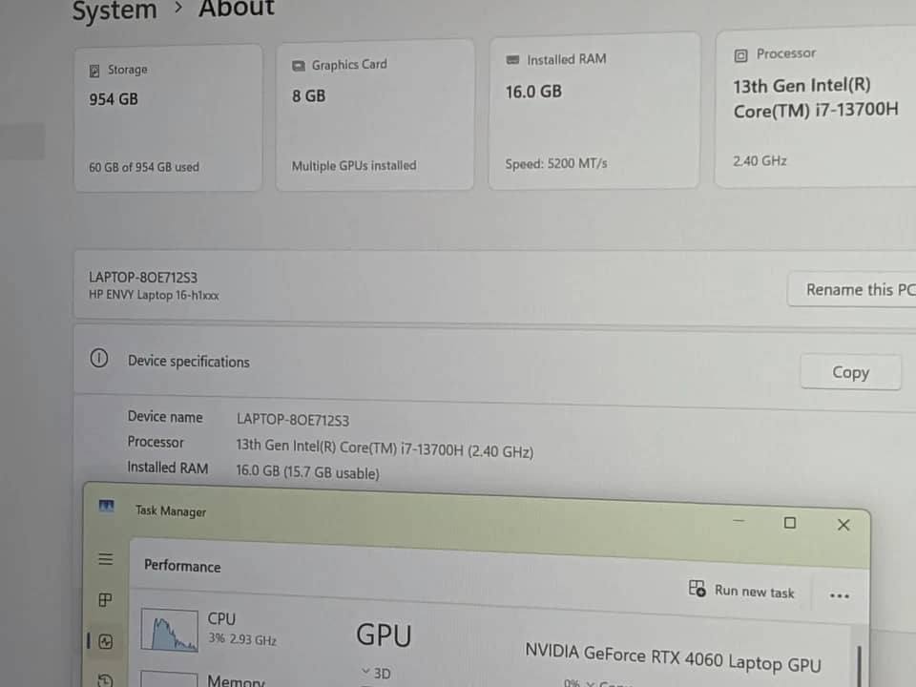
Task: Click the Storage card icon
Action: coord(94,71)
